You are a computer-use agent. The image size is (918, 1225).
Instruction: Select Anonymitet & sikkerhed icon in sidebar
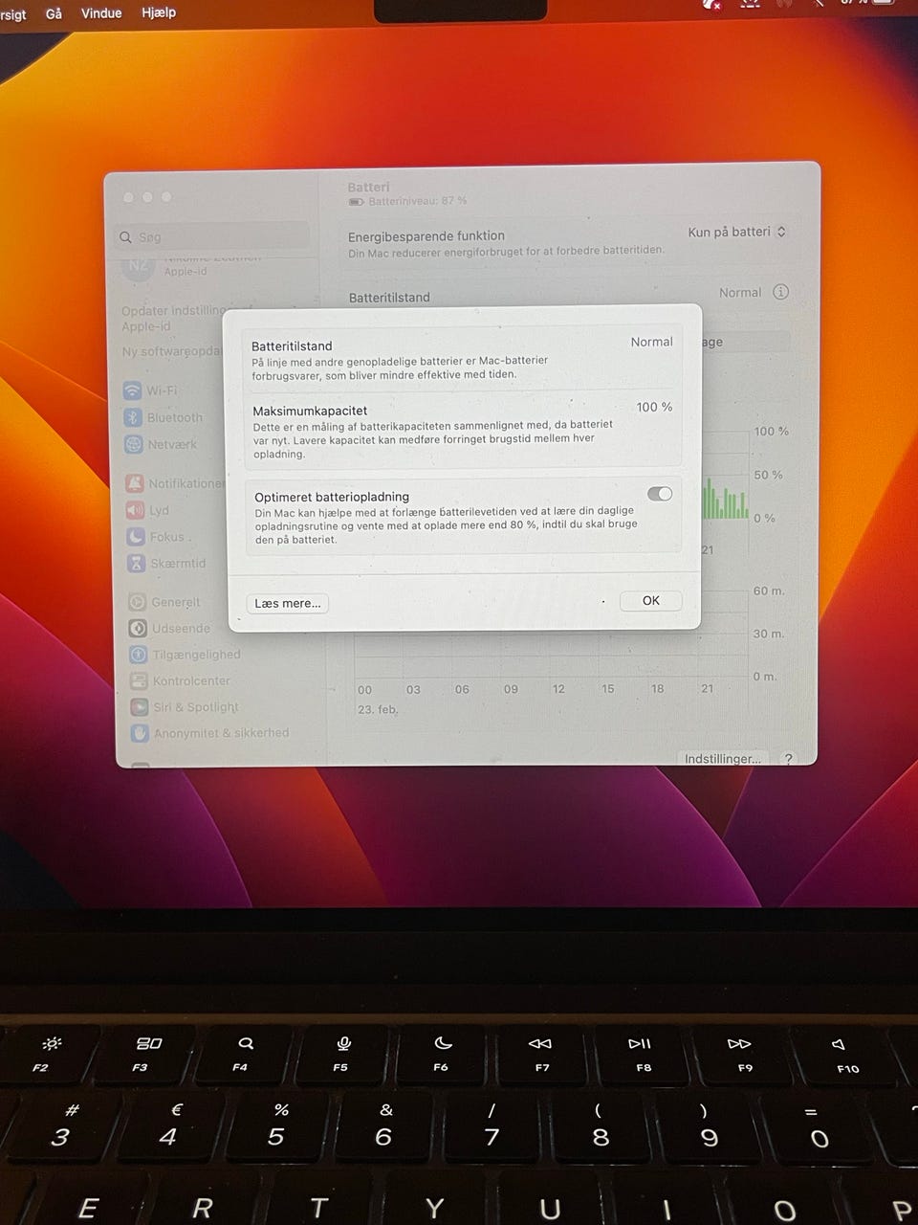coord(140,732)
